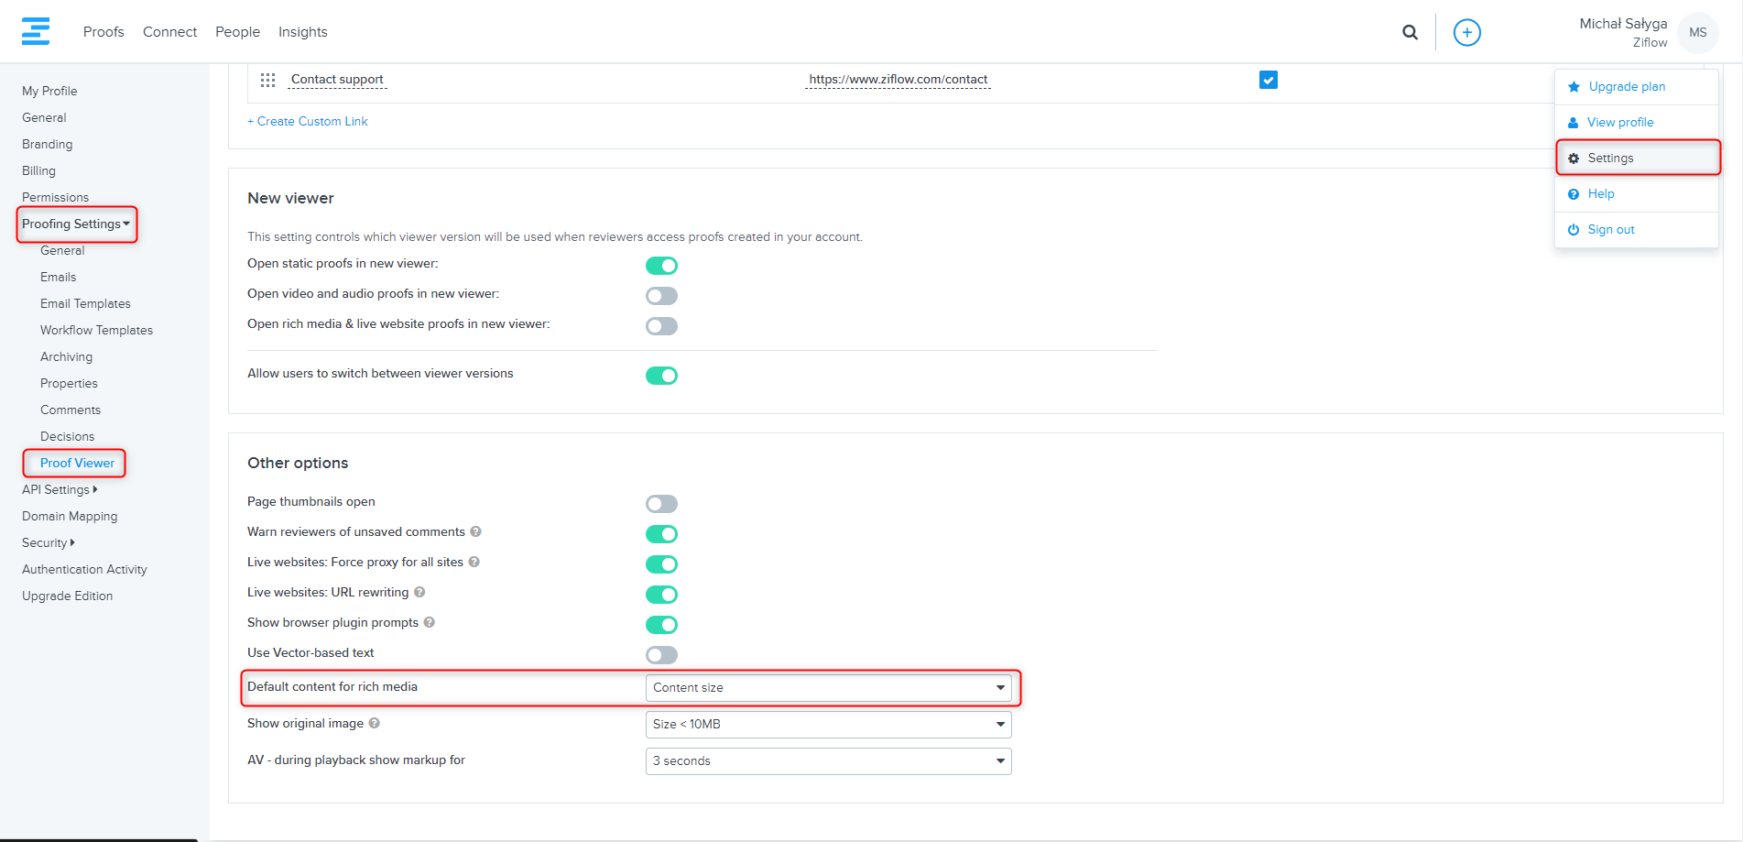The height and width of the screenshot is (842, 1743).
Task: Enable Page thumbnails open toggle
Action: [661, 504]
